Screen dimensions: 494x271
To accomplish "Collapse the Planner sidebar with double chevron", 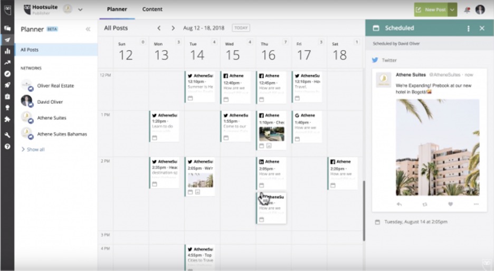I will (x=88, y=30).
